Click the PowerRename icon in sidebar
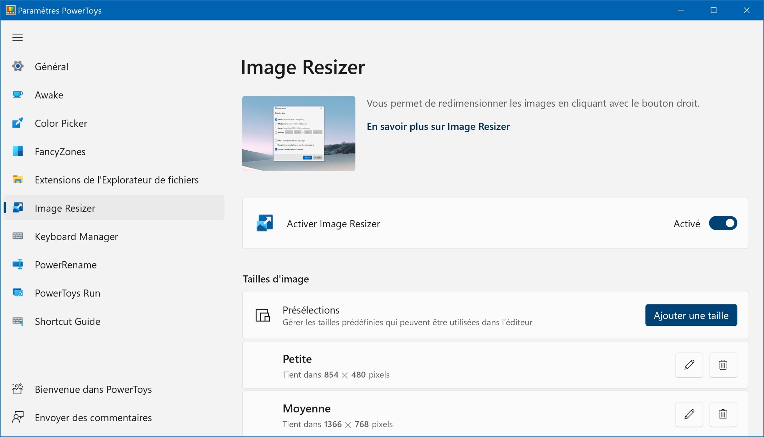The width and height of the screenshot is (764, 437). (18, 264)
